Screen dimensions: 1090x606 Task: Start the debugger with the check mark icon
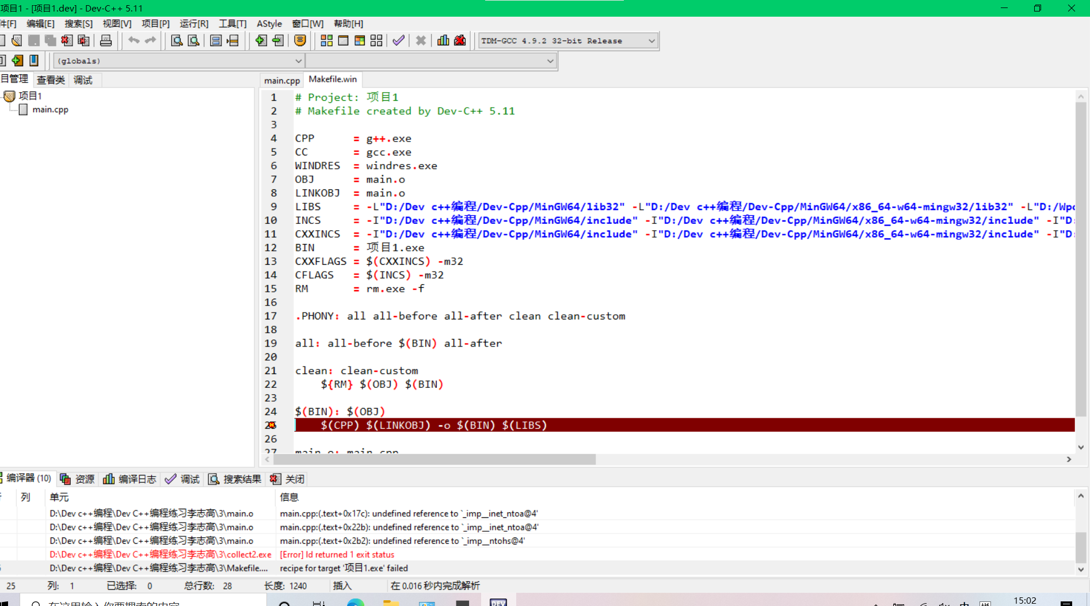398,40
